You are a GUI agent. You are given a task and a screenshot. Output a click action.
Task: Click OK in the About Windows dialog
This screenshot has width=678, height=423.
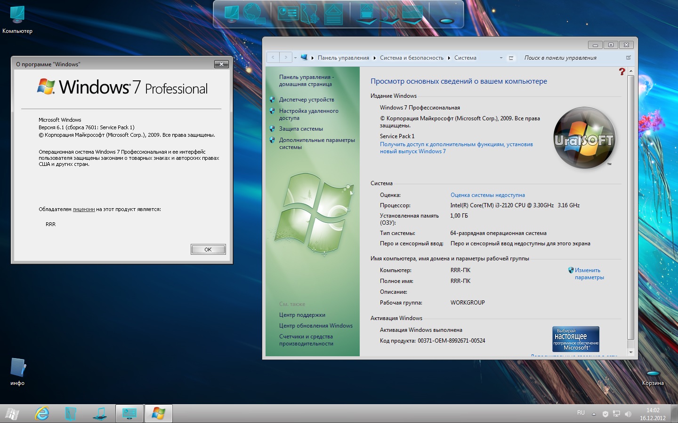coord(208,250)
